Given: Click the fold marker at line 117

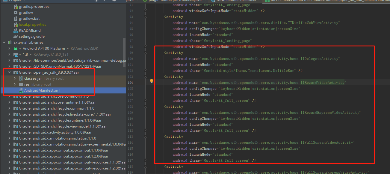Looking at the screenshot, I should 145,161.
